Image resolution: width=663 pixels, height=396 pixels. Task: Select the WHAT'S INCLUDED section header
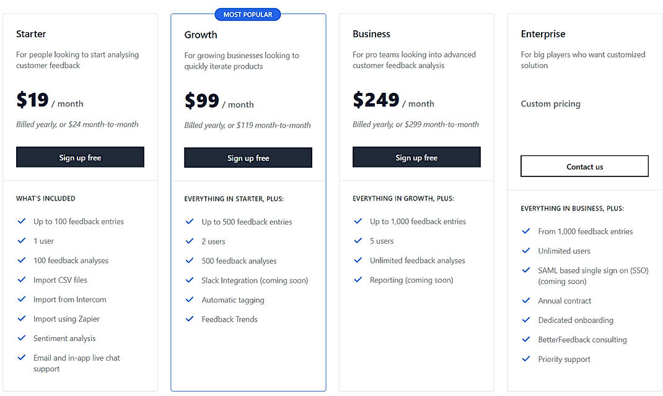(x=45, y=198)
